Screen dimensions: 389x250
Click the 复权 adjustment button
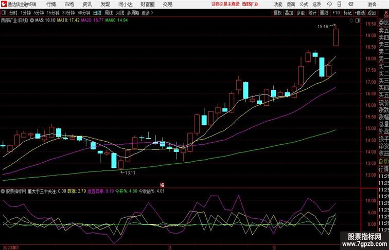[277, 13]
